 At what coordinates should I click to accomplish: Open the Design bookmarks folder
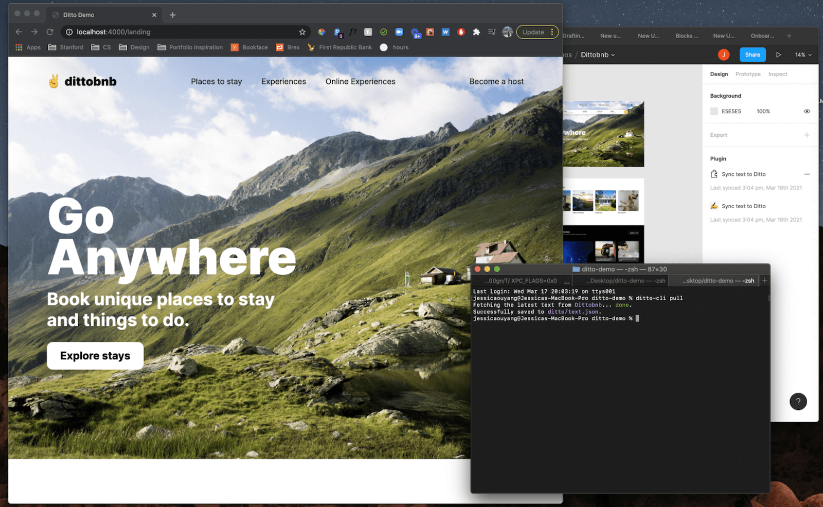(134, 47)
